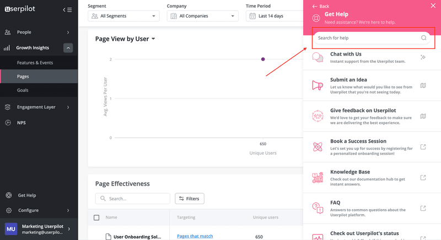Expand the Marketing Userpilot account chevron
The width and height of the screenshot is (441, 240).
(x=69, y=229)
